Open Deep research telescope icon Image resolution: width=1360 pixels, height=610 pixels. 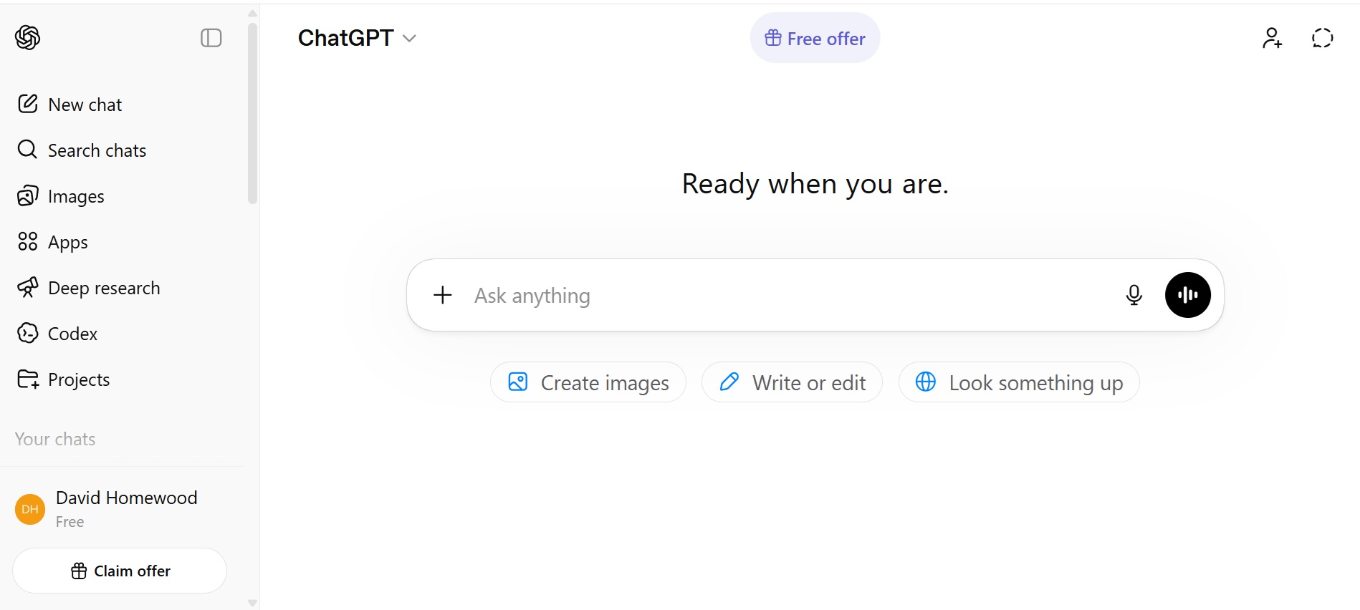27,288
